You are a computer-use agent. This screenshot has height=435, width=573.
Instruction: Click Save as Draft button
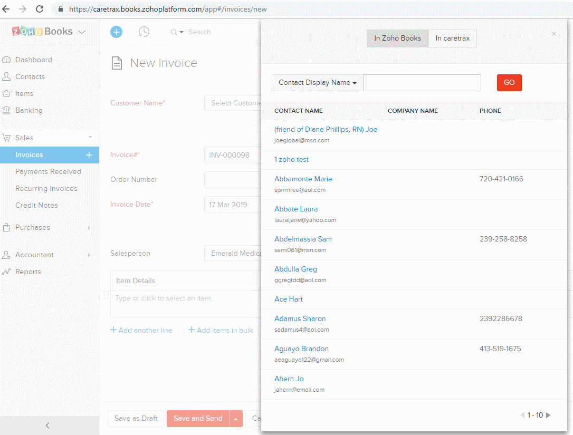coord(136,419)
